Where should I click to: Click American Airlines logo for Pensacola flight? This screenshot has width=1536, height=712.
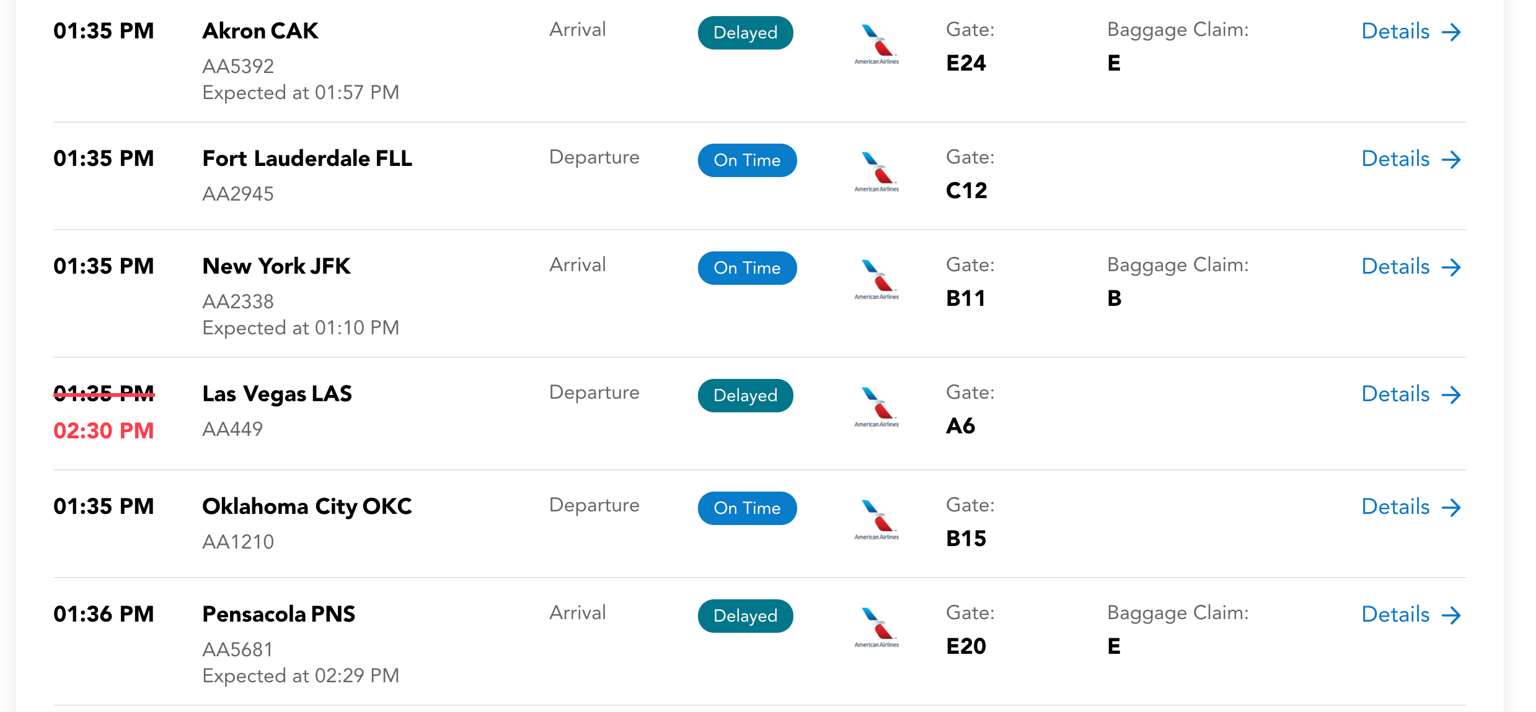pos(876,628)
